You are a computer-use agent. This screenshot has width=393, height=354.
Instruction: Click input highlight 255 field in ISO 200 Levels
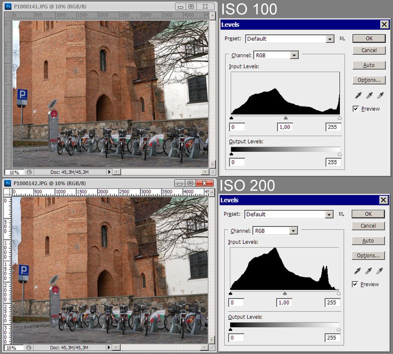coord(332,303)
